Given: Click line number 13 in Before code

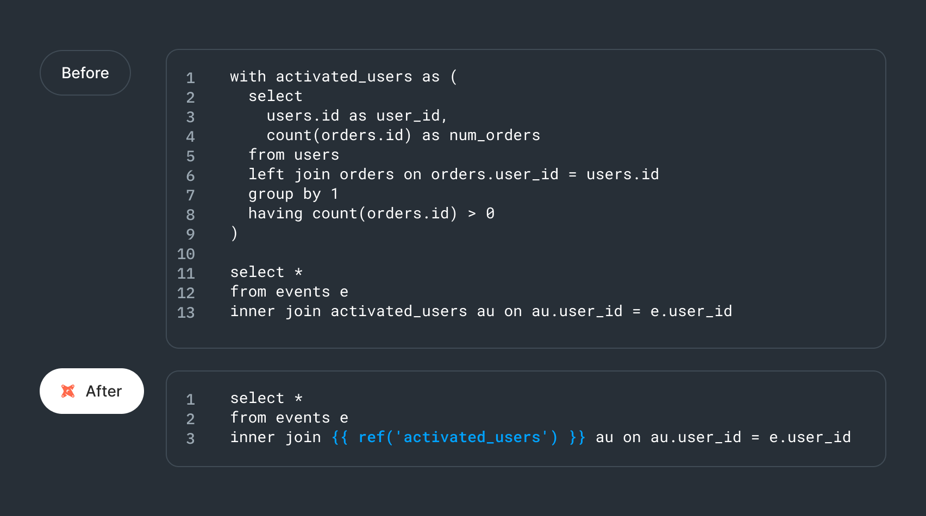Looking at the screenshot, I should point(186,312).
